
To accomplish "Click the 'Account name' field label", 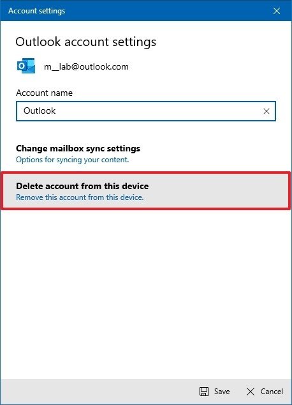I will coord(45,93).
